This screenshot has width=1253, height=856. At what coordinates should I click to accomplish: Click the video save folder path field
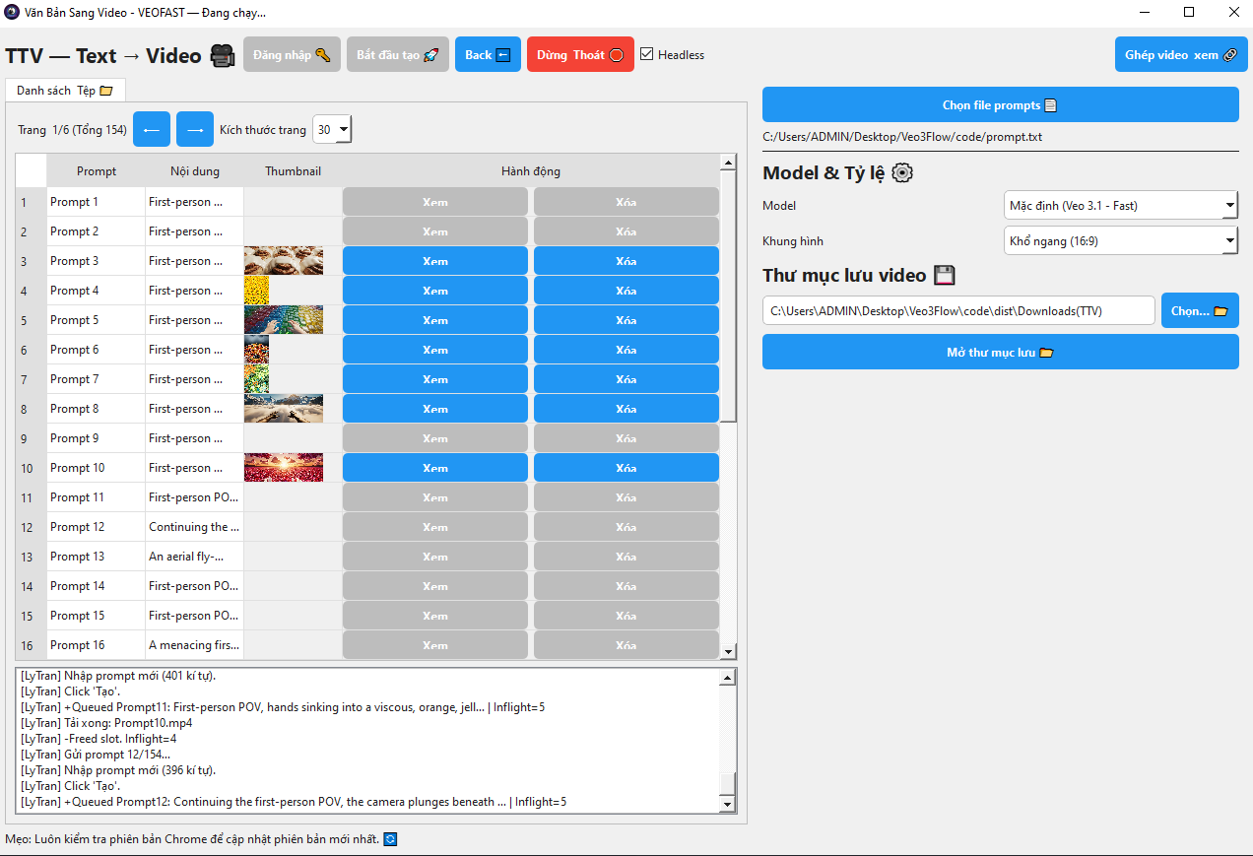(957, 310)
